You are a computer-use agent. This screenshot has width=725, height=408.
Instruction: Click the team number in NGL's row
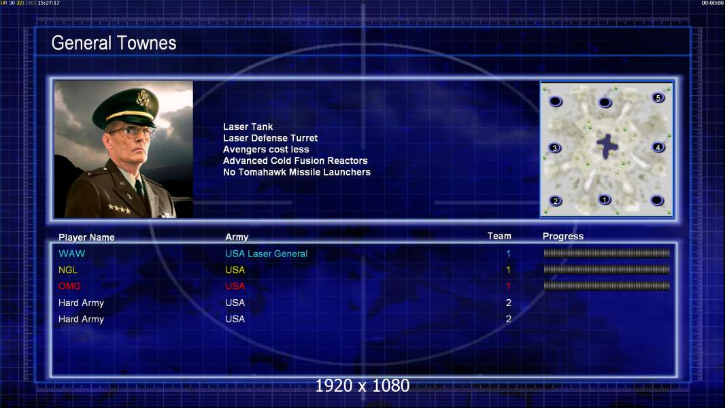(x=508, y=270)
